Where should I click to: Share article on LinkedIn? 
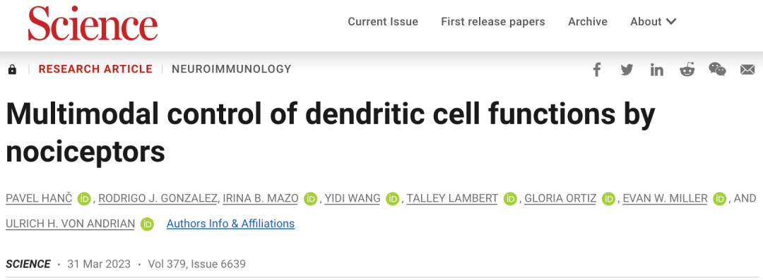point(656,70)
